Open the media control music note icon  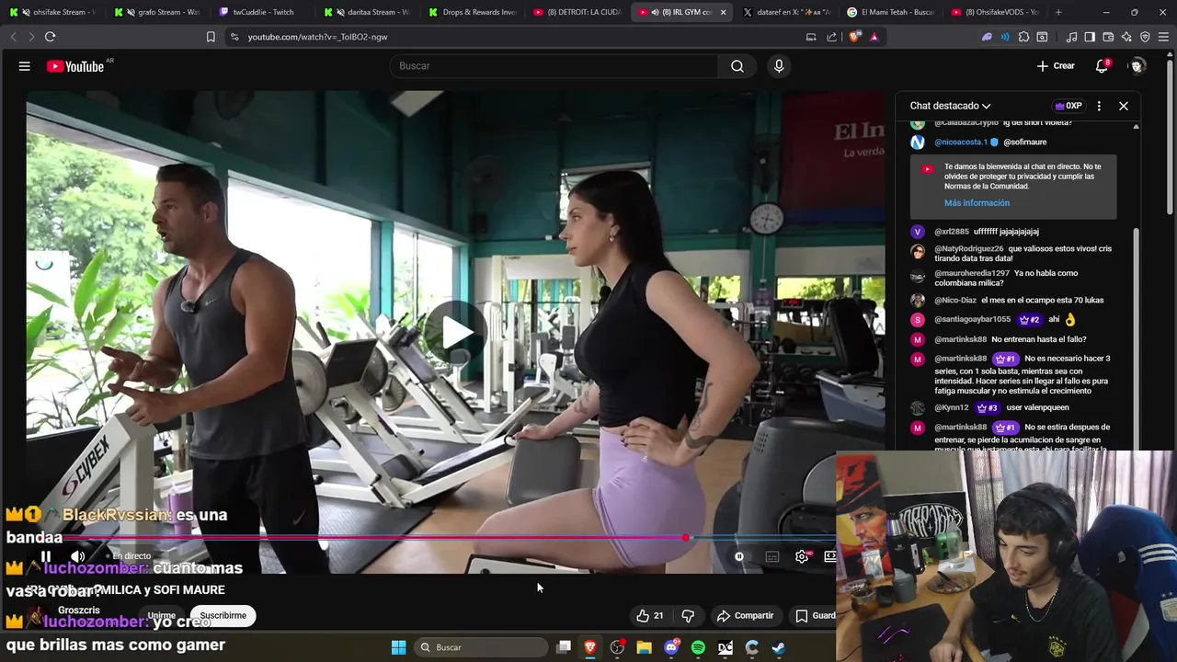1071,37
